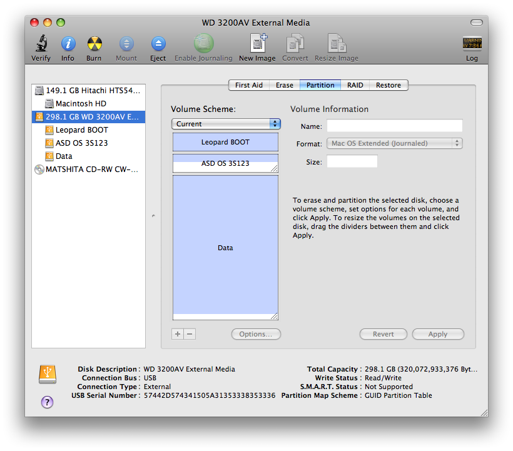The width and height of the screenshot is (513, 451).
Task: Click the Name text field
Action: tap(395, 126)
